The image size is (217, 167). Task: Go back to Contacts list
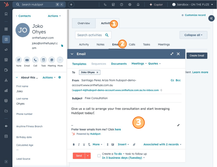23,16
